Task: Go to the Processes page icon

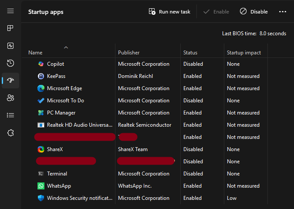Action: [x=10, y=28]
